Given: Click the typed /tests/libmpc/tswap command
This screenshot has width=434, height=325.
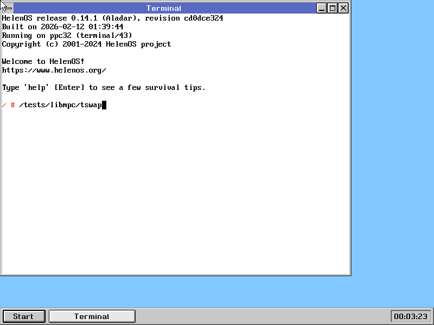Looking at the screenshot, I should point(60,105).
